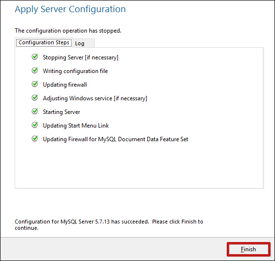Click the green check for Starting Server
275x261 pixels.
35,112
